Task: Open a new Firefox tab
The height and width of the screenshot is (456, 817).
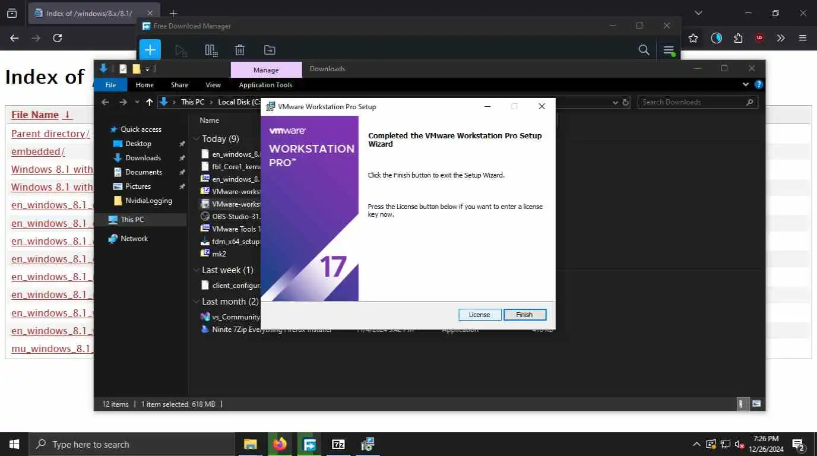Action: click(173, 13)
